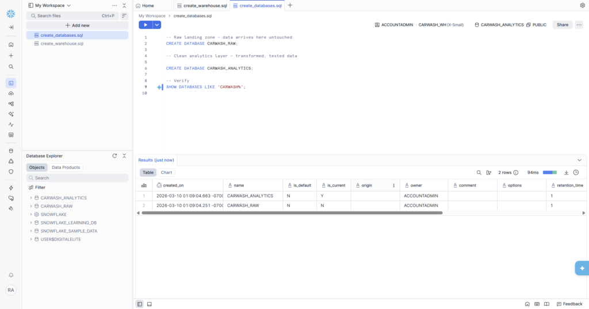
Task: Click the query history clock icon
Action: 576,172
